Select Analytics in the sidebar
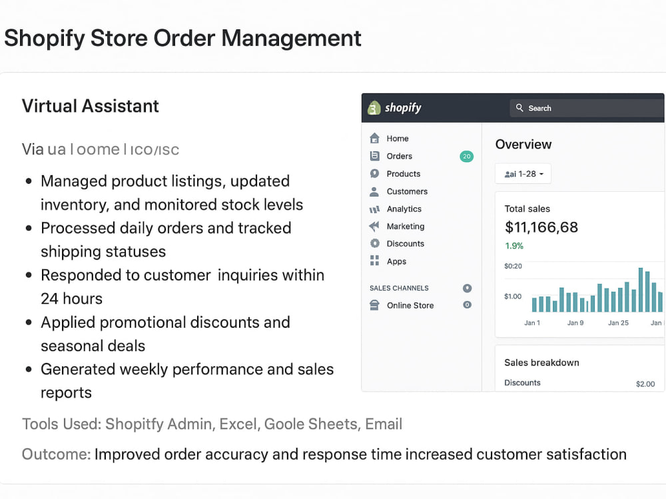This screenshot has height=499, width=666. click(x=422, y=209)
